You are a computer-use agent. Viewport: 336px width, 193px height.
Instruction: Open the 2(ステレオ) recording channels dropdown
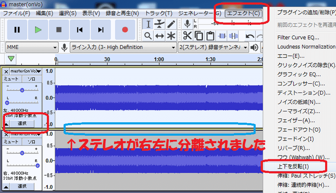(213, 48)
